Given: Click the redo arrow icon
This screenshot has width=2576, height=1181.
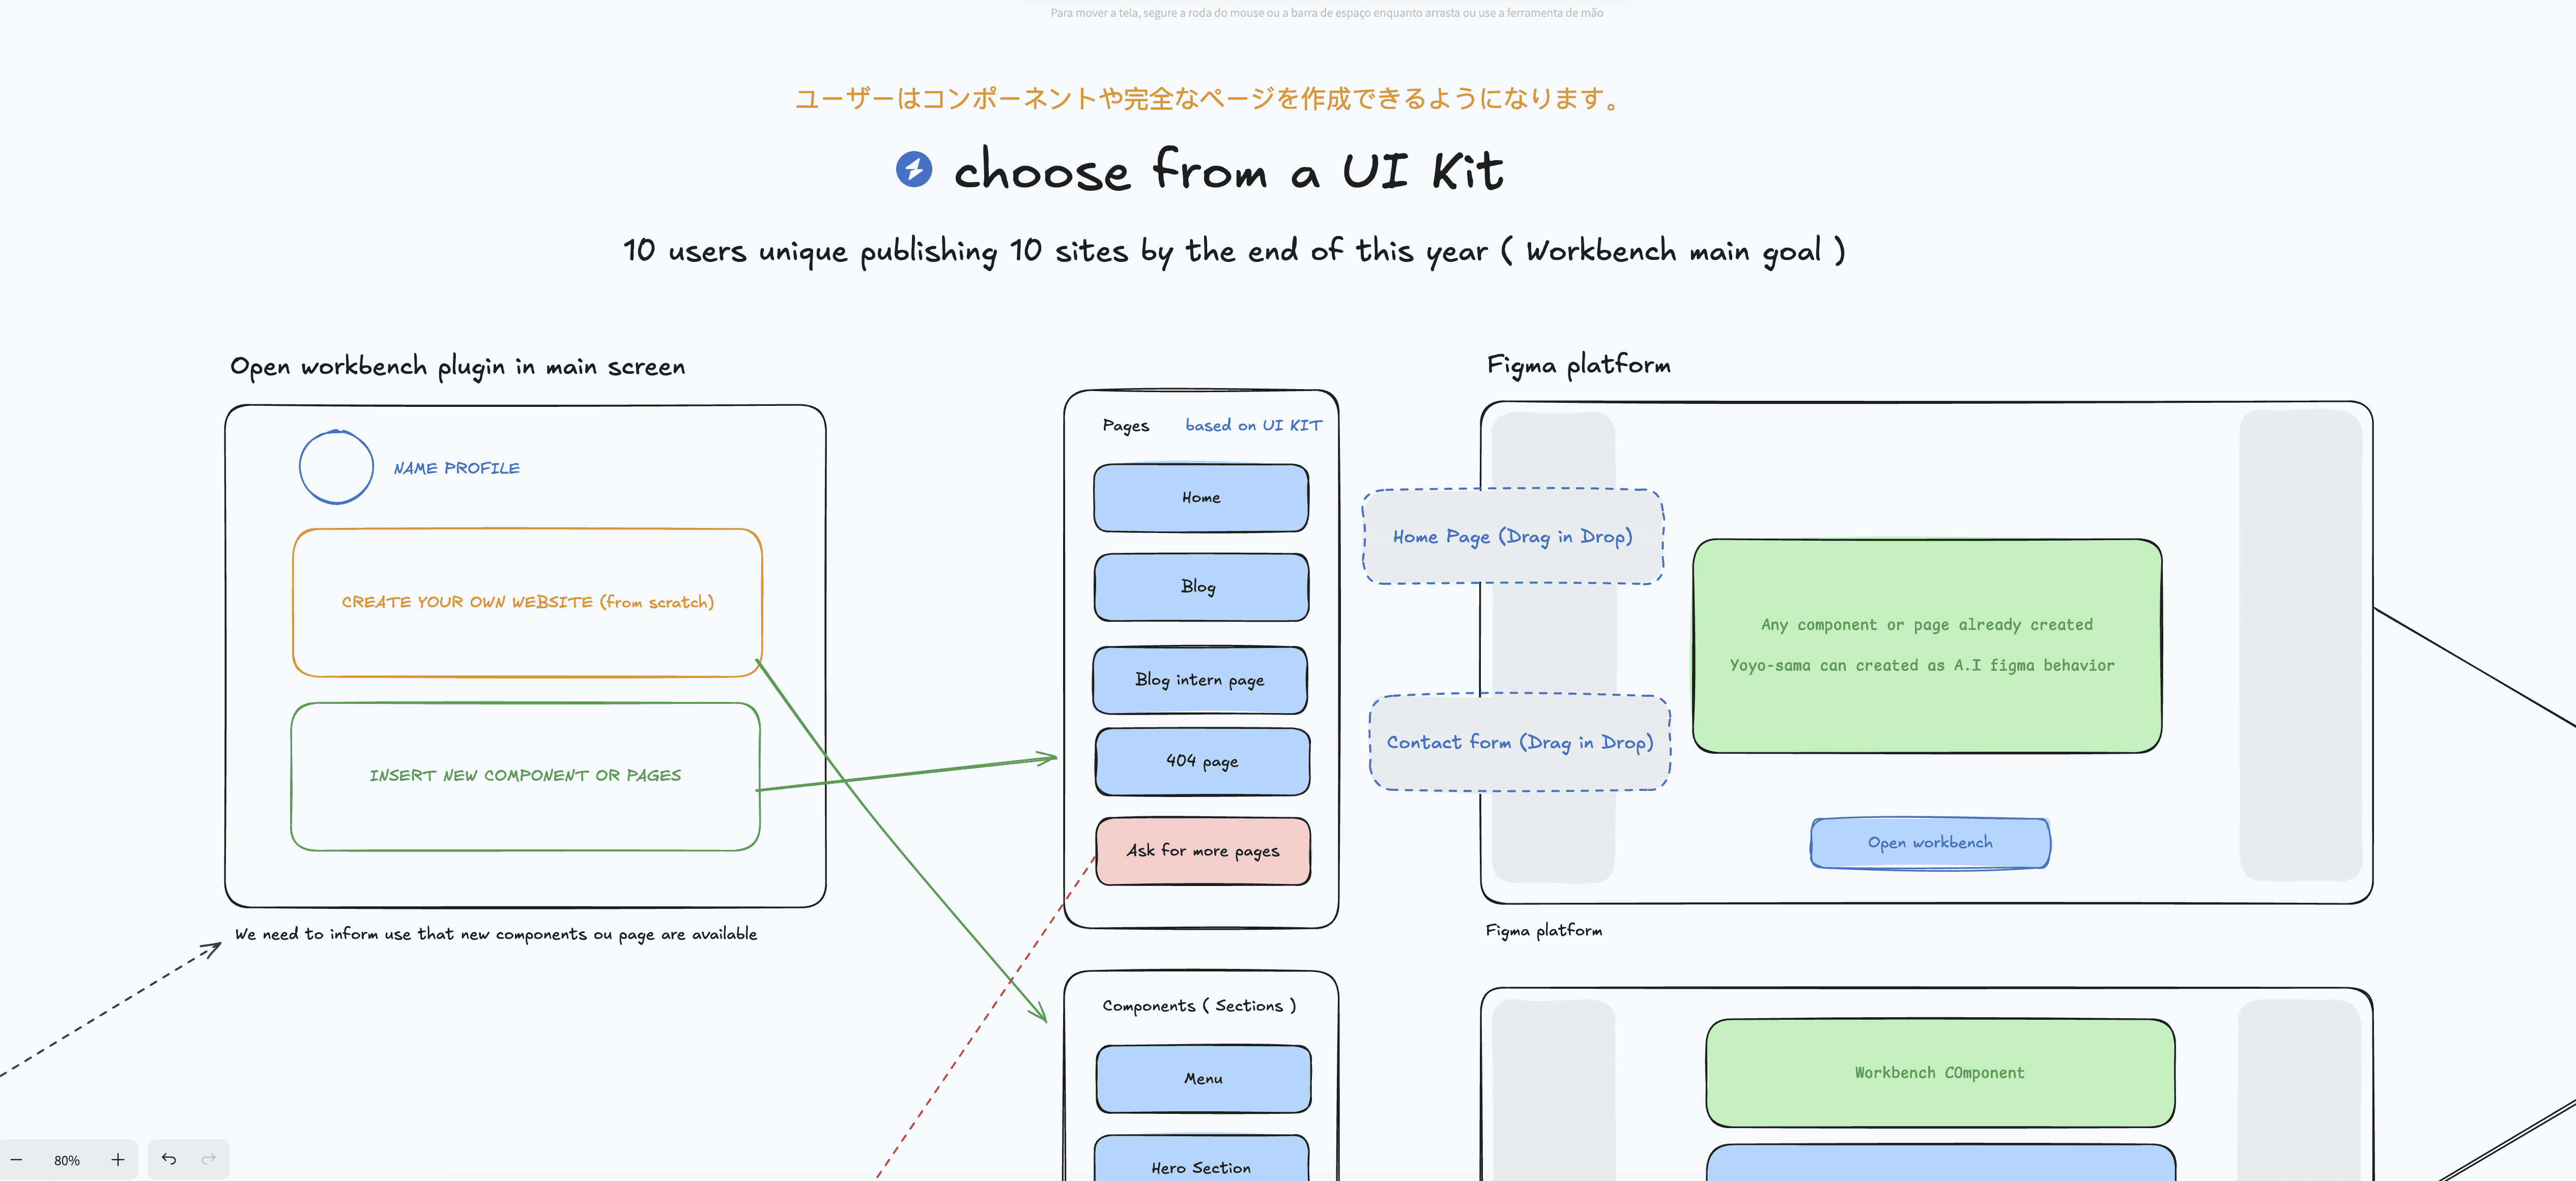Looking at the screenshot, I should pos(209,1159).
